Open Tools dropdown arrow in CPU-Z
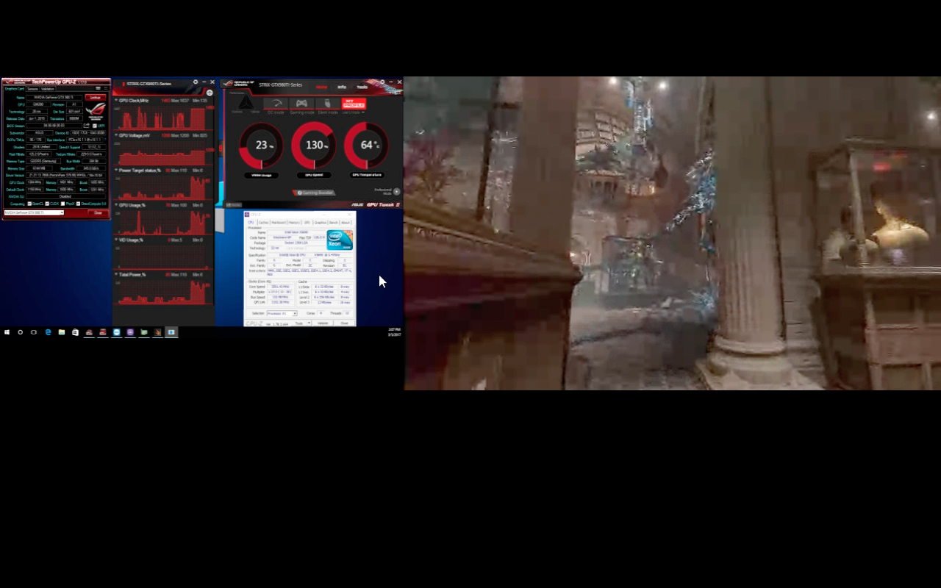This screenshot has height=588, width=941. (309, 323)
